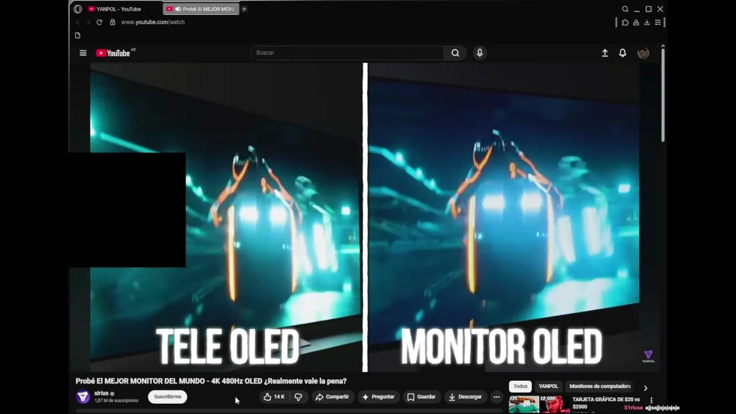Click the www.youtube.com/watch address bar
The width and height of the screenshot is (736, 414).
152,22
